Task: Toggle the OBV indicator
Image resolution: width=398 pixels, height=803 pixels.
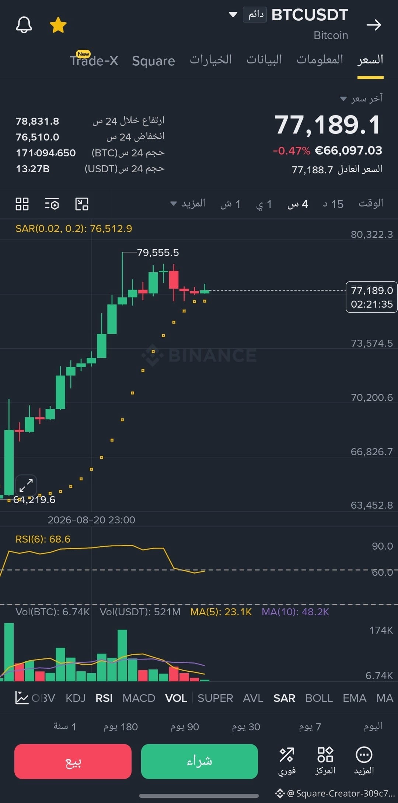Action: coord(43,698)
